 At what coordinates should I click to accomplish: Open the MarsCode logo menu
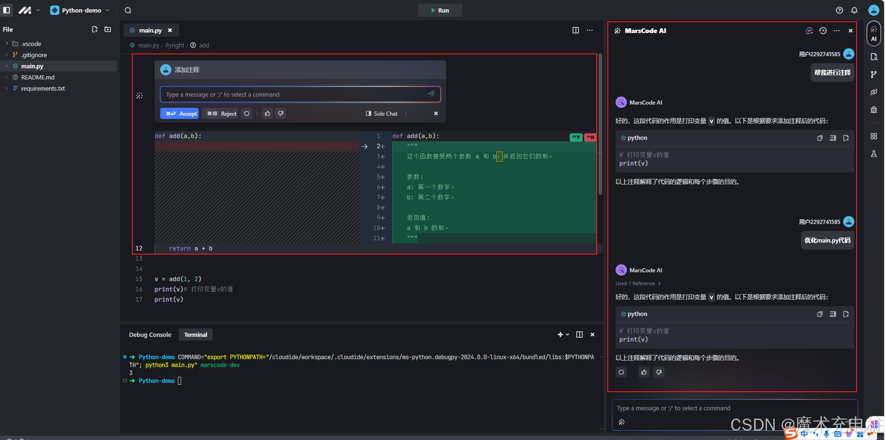click(x=29, y=10)
